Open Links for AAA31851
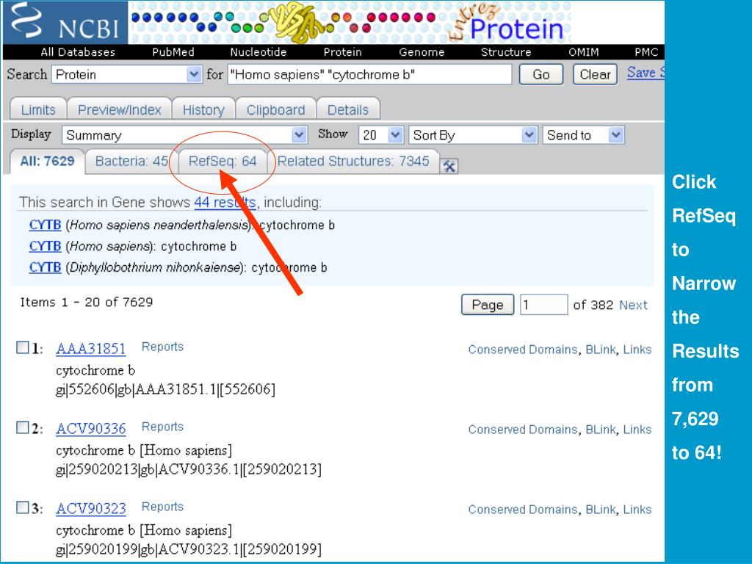The image size is (752, 564). (x=637, y=350)
